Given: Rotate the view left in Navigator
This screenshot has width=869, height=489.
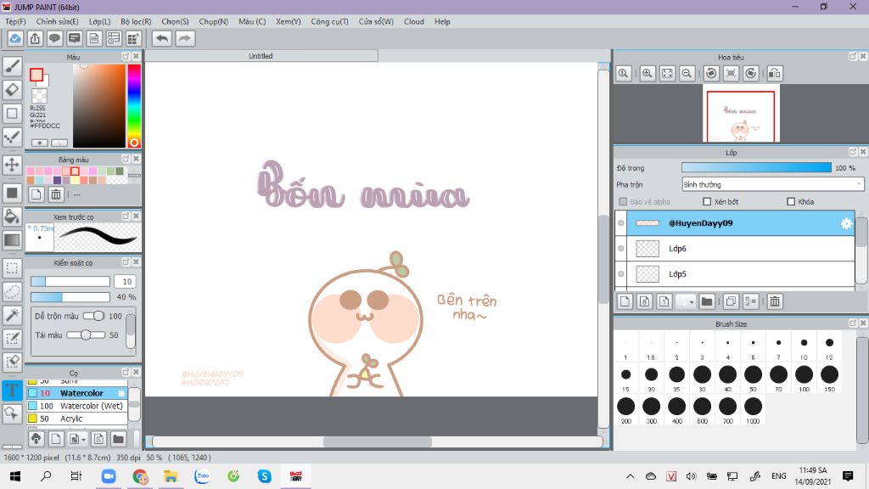Looking at the screenshot, I should [711, 73].
